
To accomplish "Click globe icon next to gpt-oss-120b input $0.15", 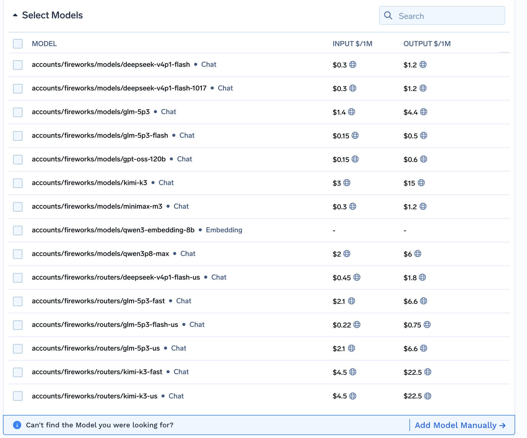I will pyautogui.click(x=355, y=159).
